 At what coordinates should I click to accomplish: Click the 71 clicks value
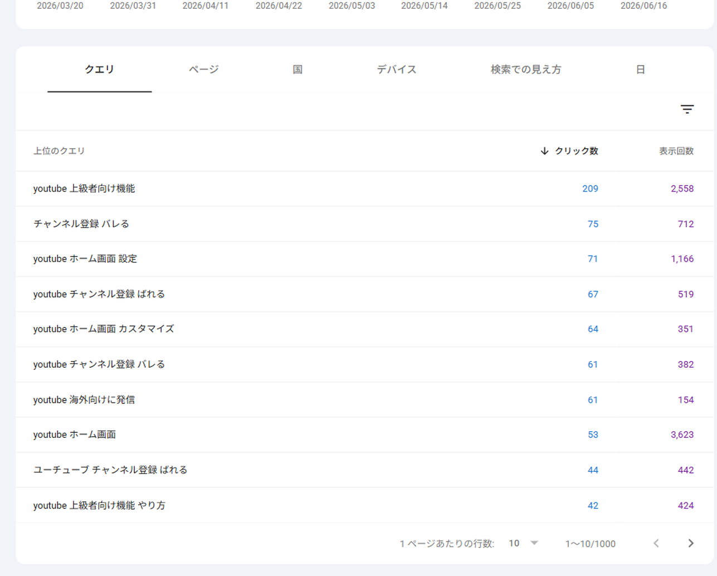593,259
